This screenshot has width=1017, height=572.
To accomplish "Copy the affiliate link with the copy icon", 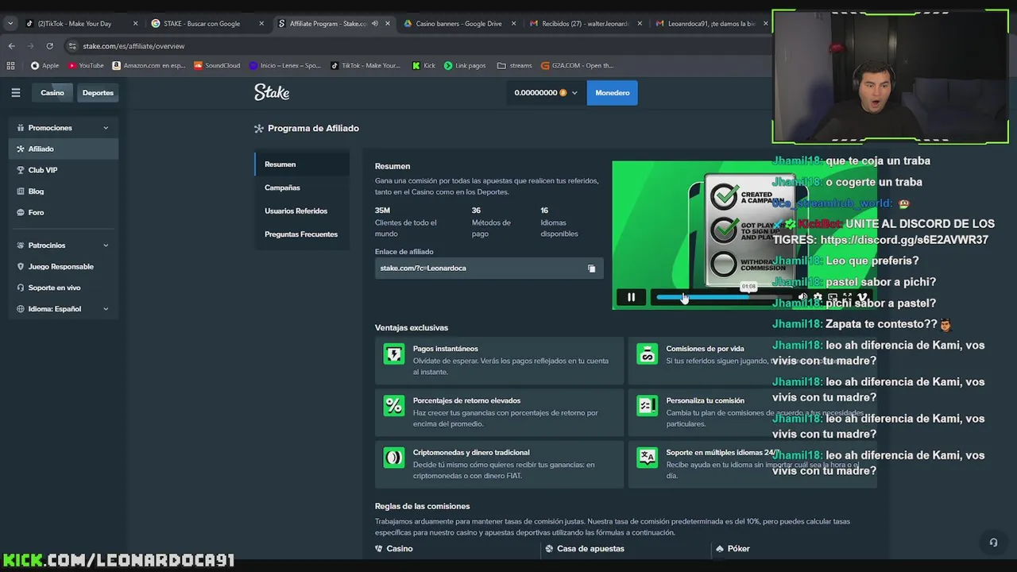I will click(591, 269).
